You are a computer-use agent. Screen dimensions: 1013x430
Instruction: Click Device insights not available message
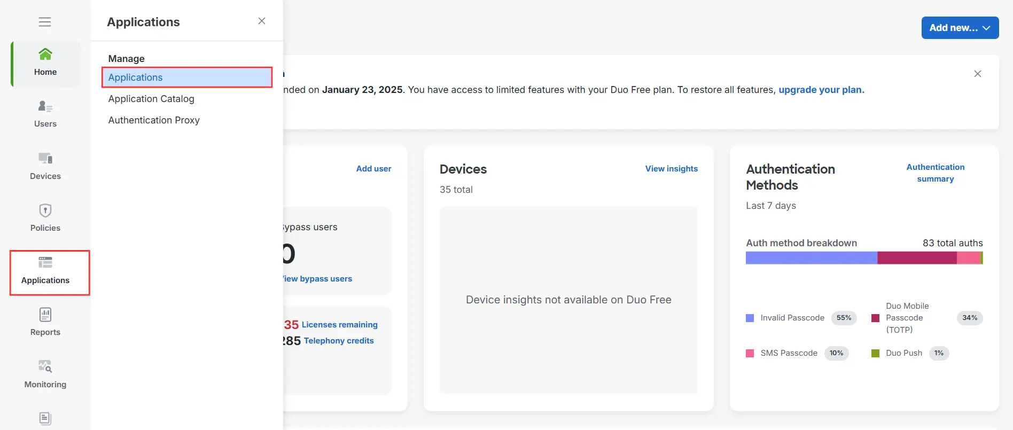coord(568,300)
